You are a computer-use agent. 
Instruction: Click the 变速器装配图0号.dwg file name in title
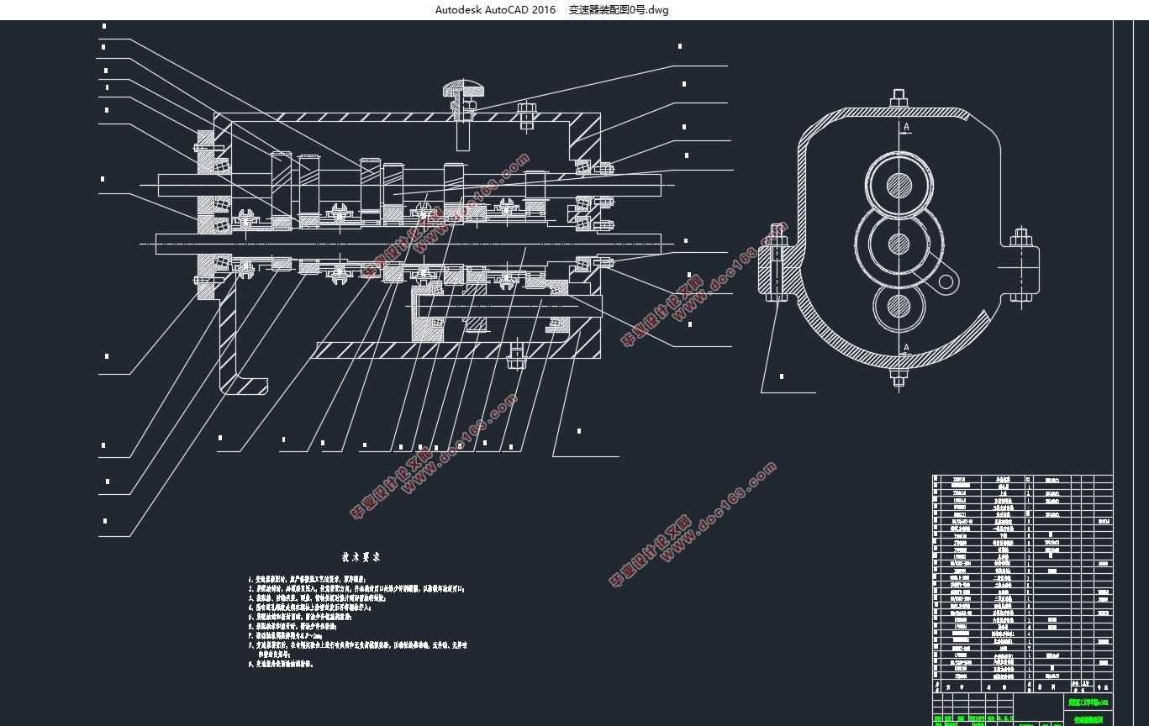(x=619, y=10)
